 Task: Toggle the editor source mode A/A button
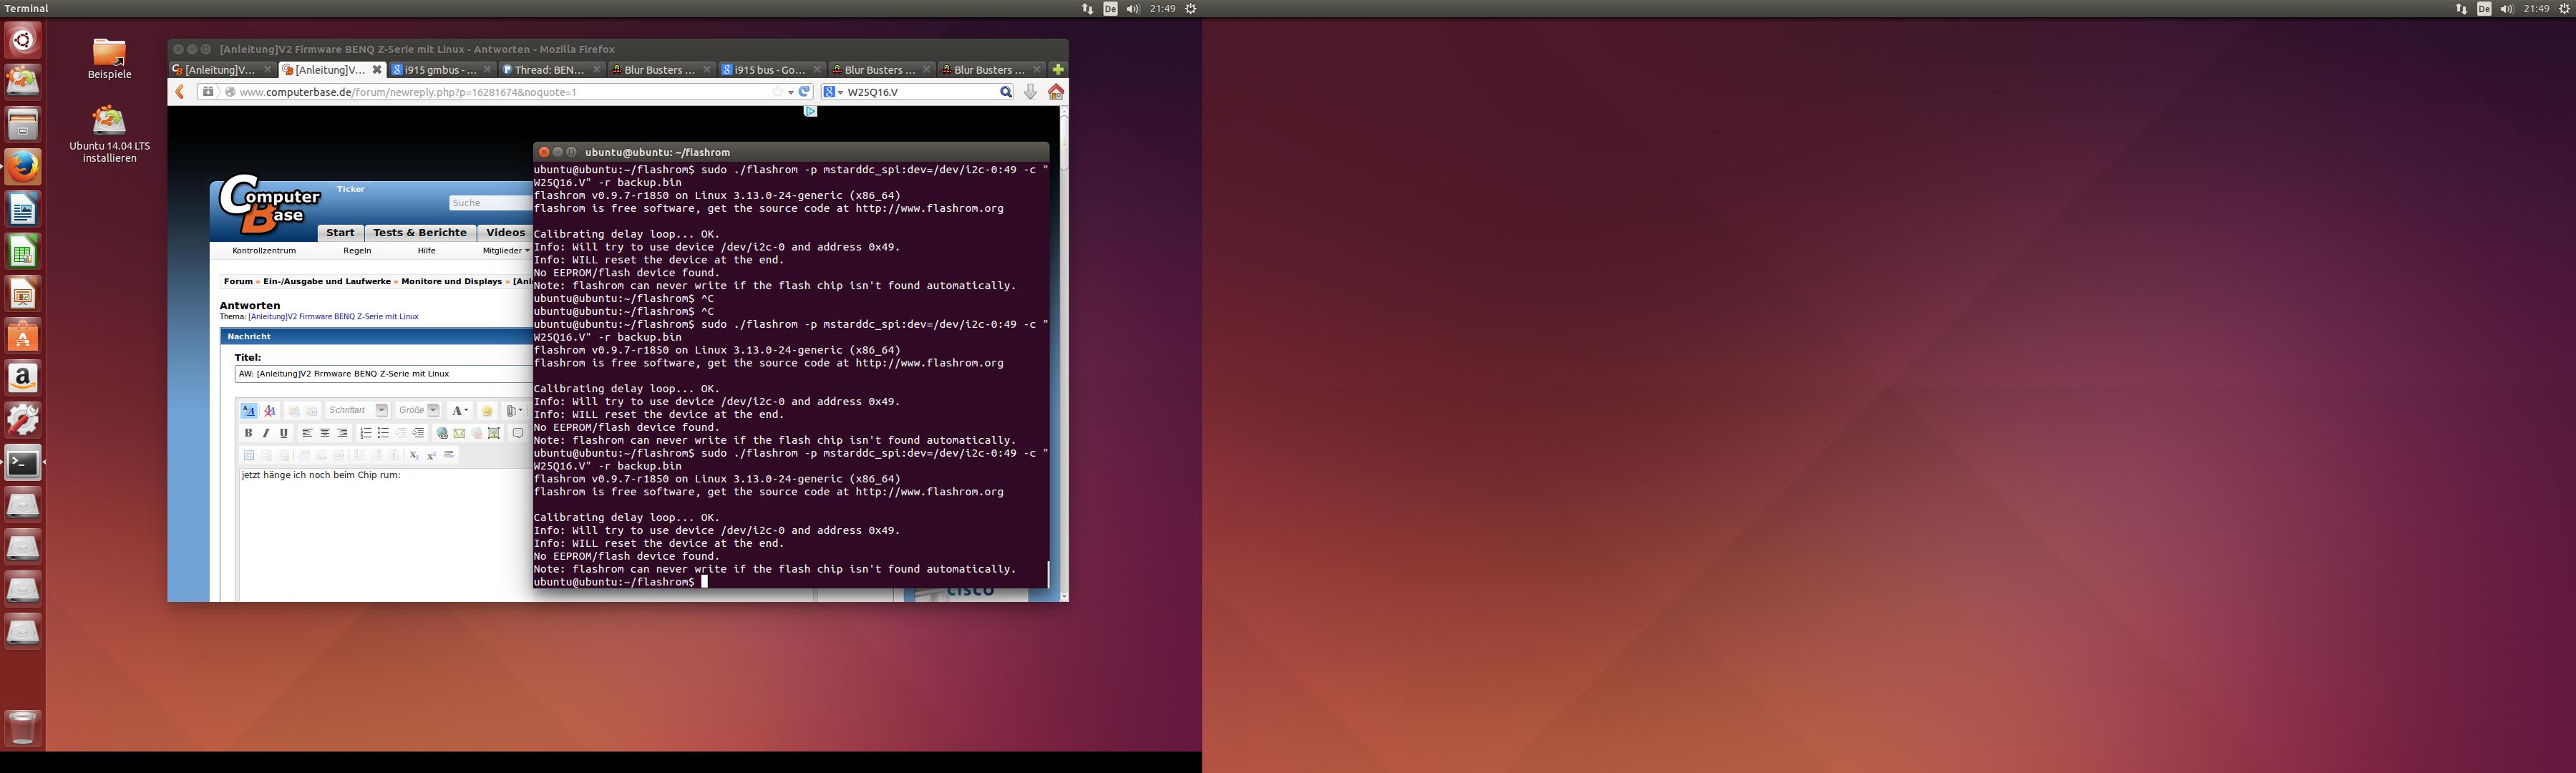pyautogui.click(x=248, y=411)
